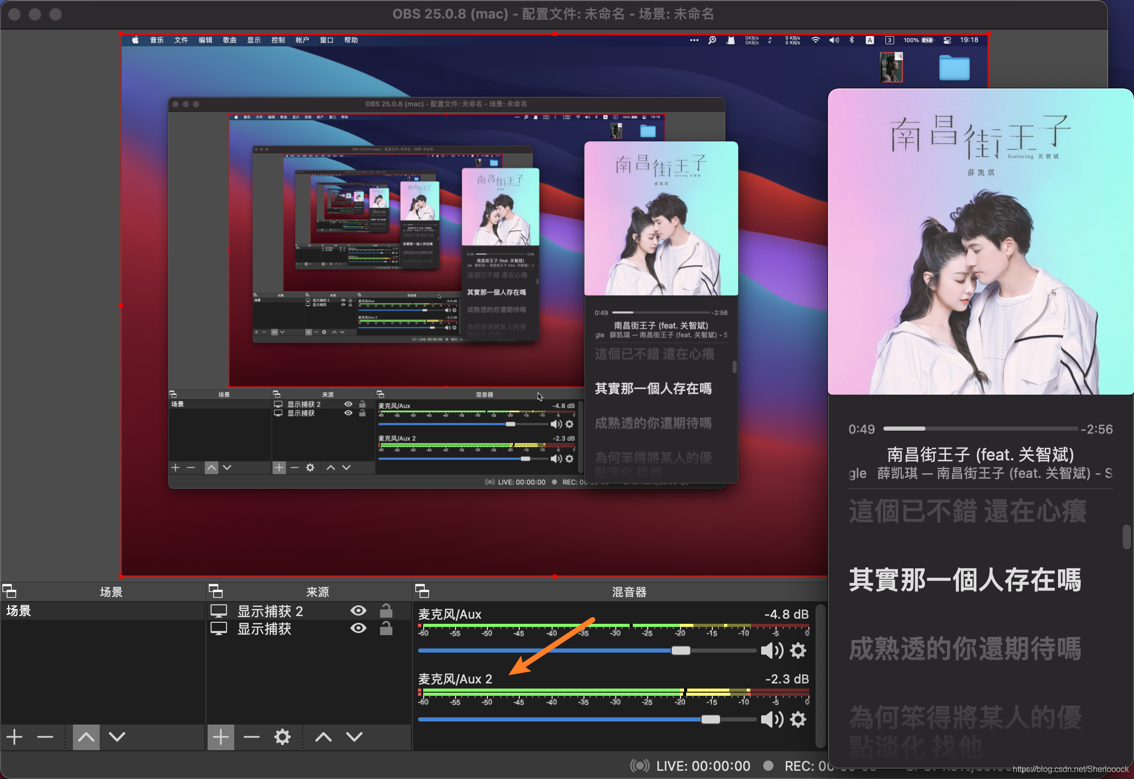Image resolution: width=1134 pixels, height=779 pixels.
Task: Click the 来源 panel popout icon
Action: point(217,591)
